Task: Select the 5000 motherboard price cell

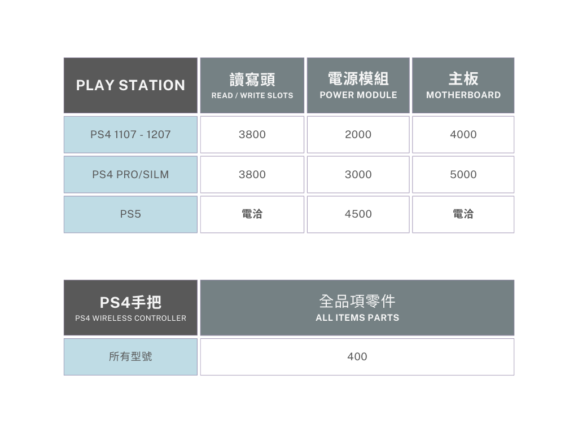Action: pos(463,175)
